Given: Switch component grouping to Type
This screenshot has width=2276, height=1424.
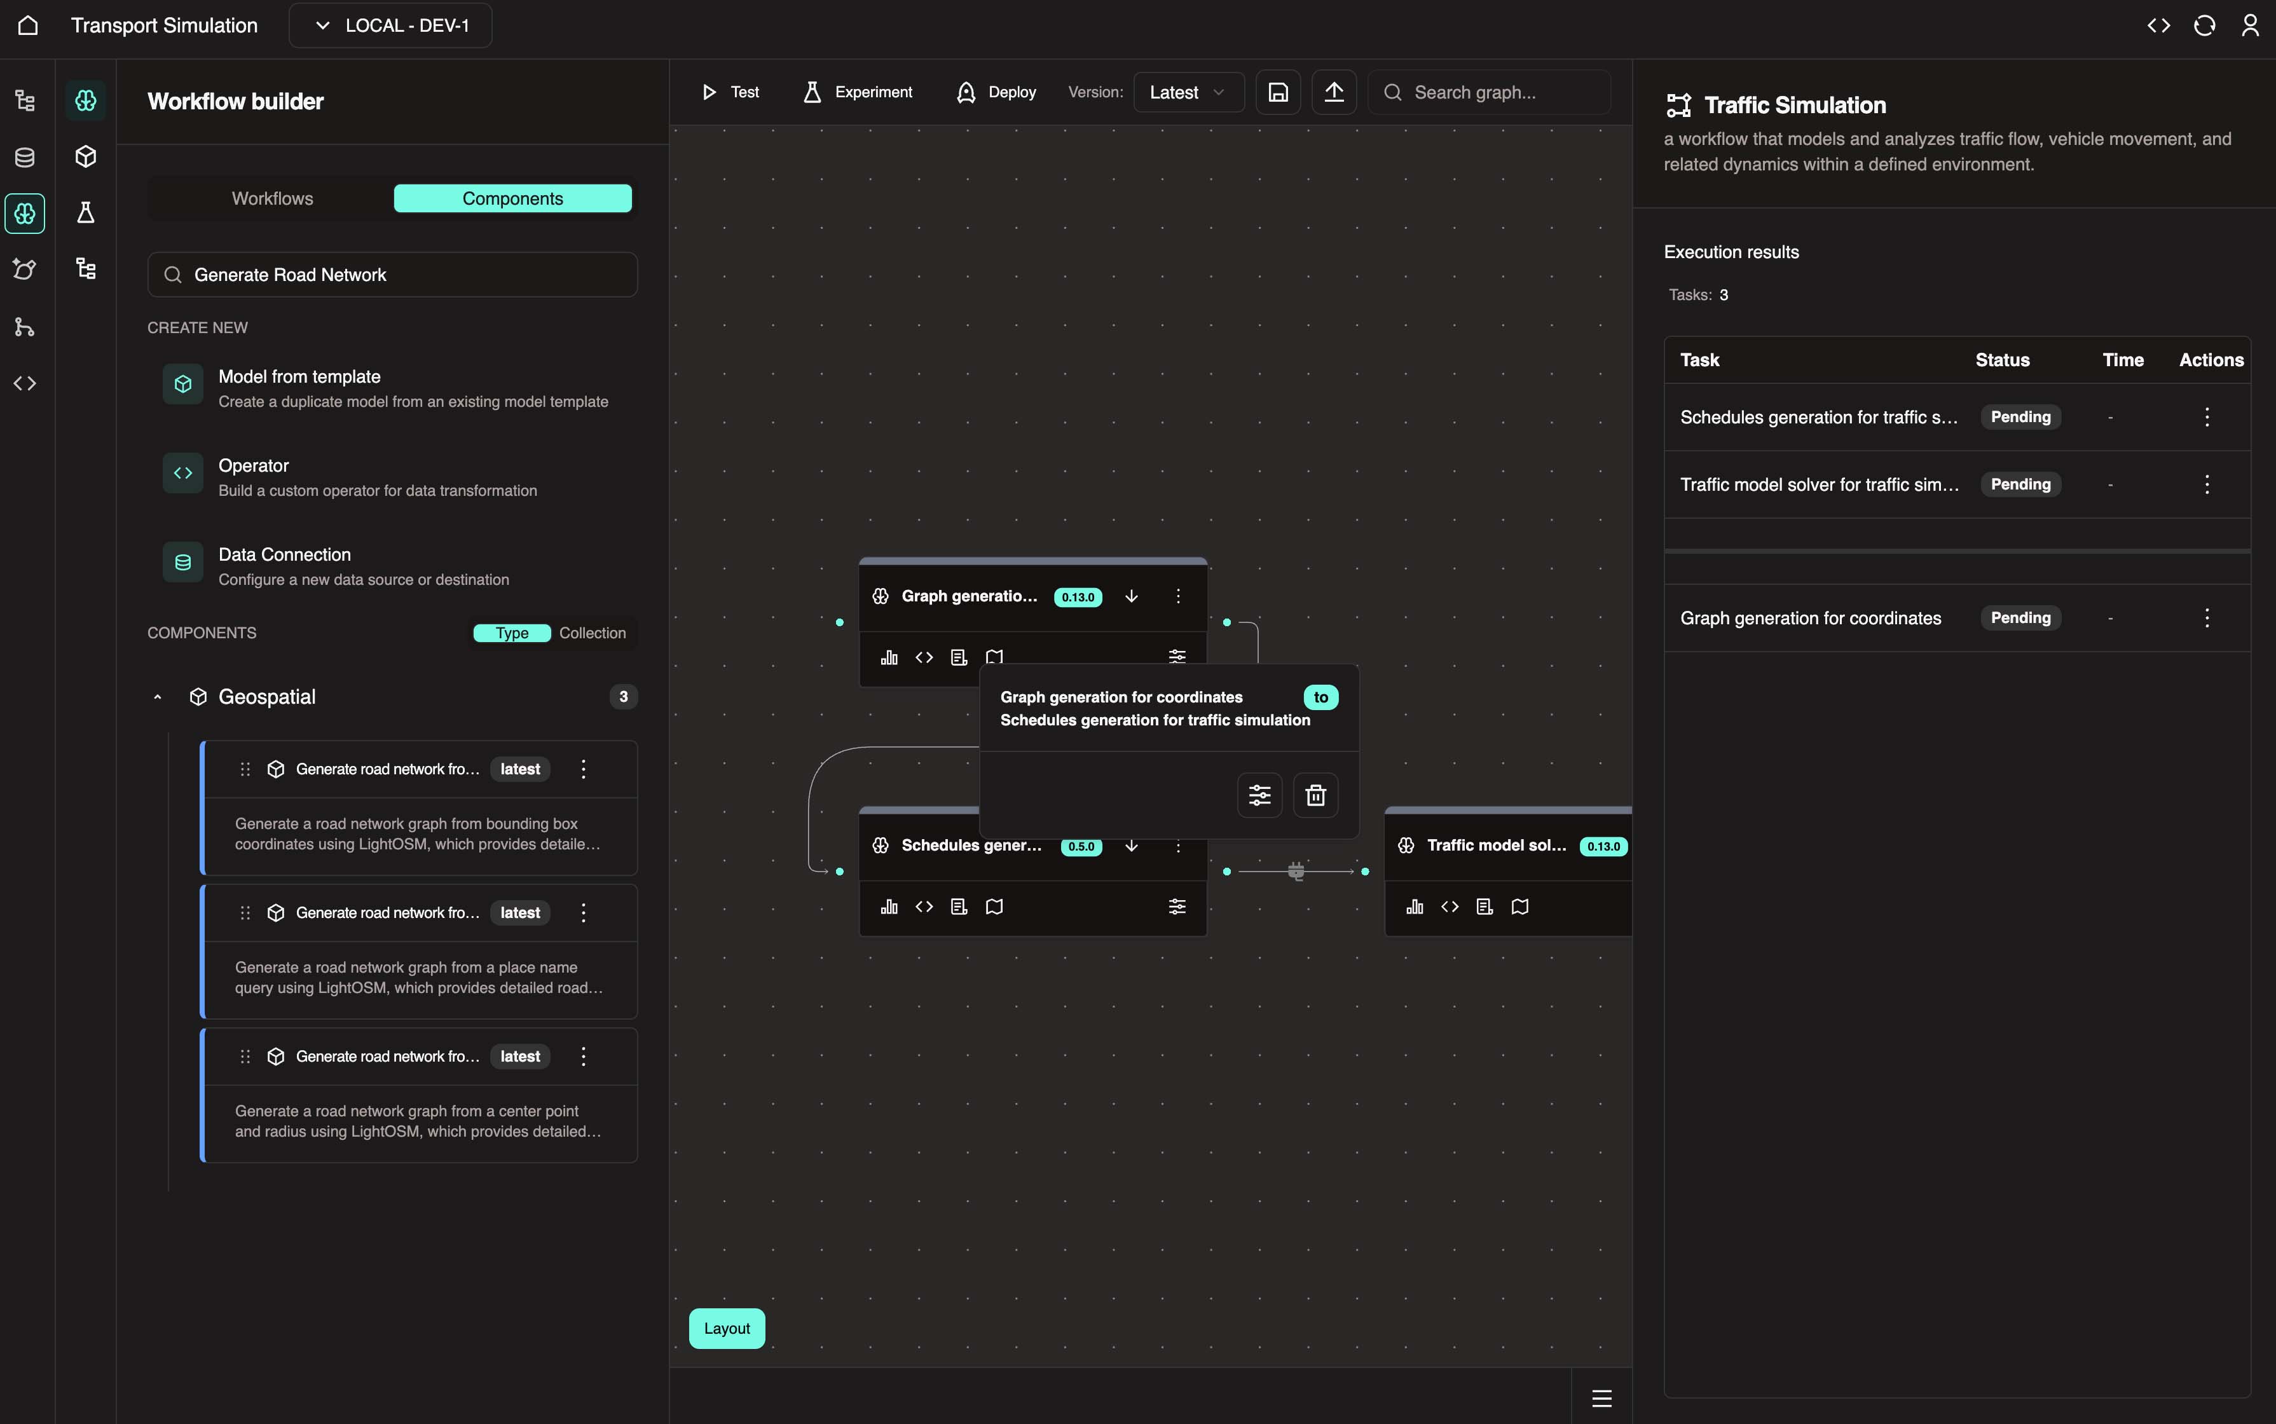Looking at the screenshot, I should coord(512,633).
